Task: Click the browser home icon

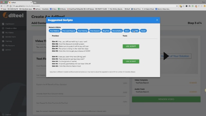Action: click(11, 6)
